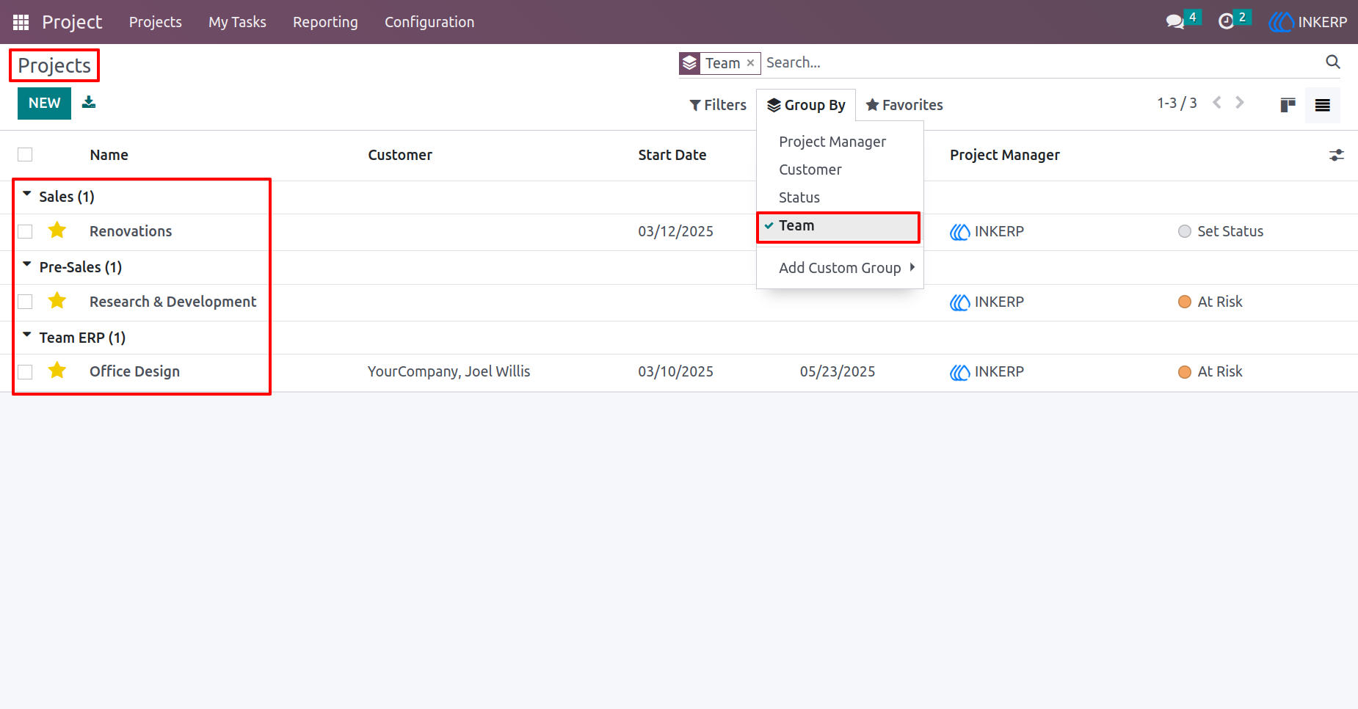The height and width of the screenshot is (709, 1358).
Task: Click the NEW button
Action: [x=44, y=103]
